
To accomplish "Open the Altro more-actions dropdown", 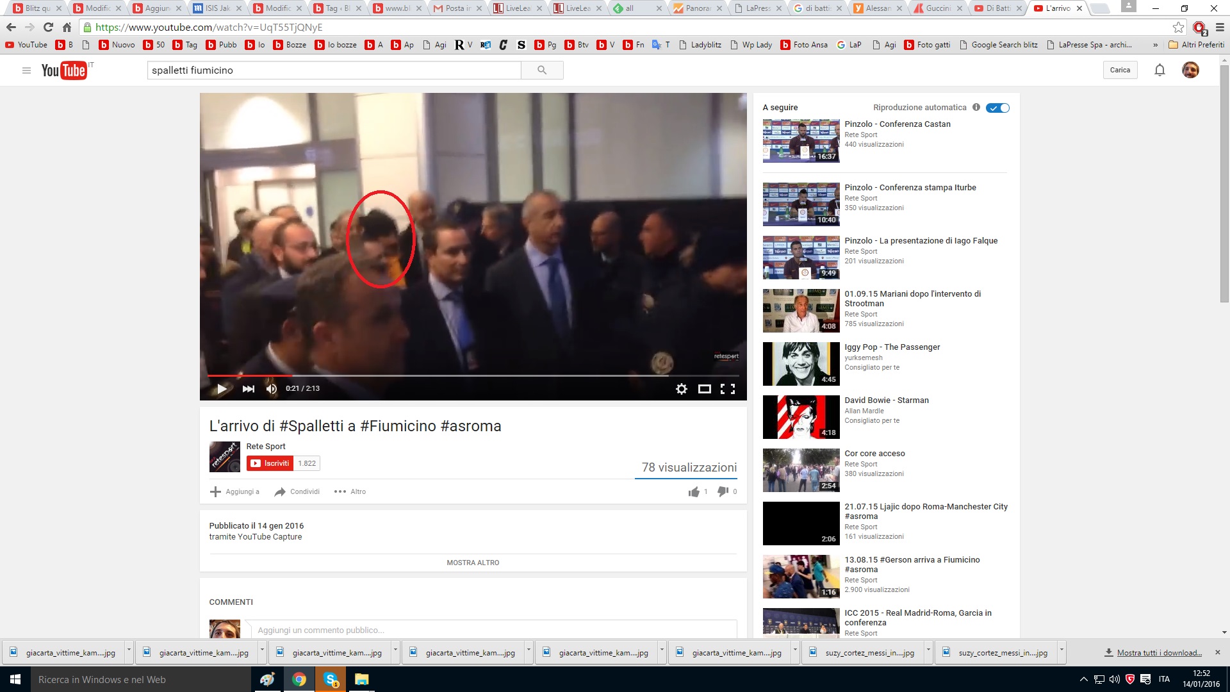I will pyautogui.click(x=350, y=491).
